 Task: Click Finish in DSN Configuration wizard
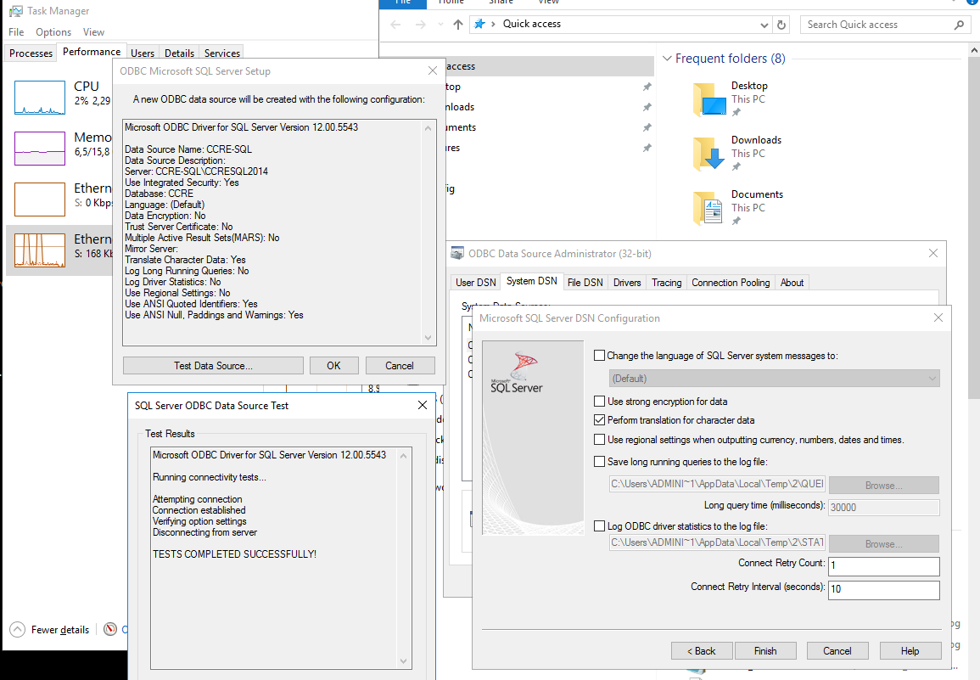click(x=765, y=650)
